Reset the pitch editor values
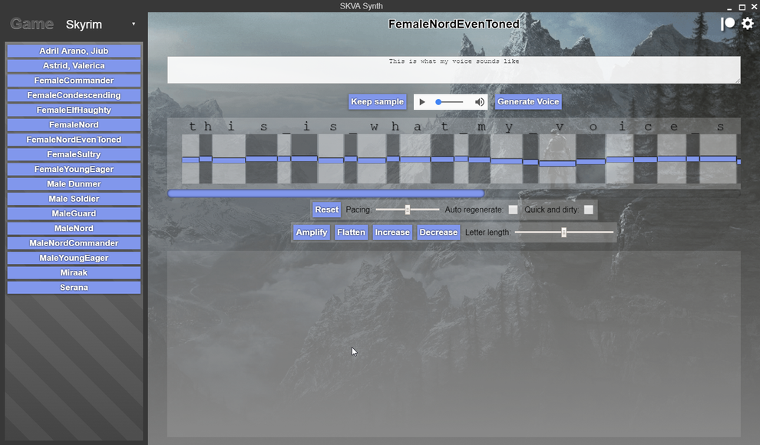The width and height of the screenshot is (760, 445). tap(326, 209)
